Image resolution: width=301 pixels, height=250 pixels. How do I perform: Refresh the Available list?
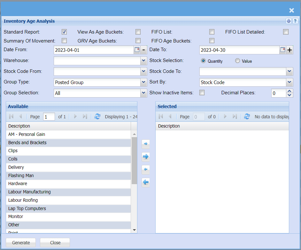click(x=97, y=117)
